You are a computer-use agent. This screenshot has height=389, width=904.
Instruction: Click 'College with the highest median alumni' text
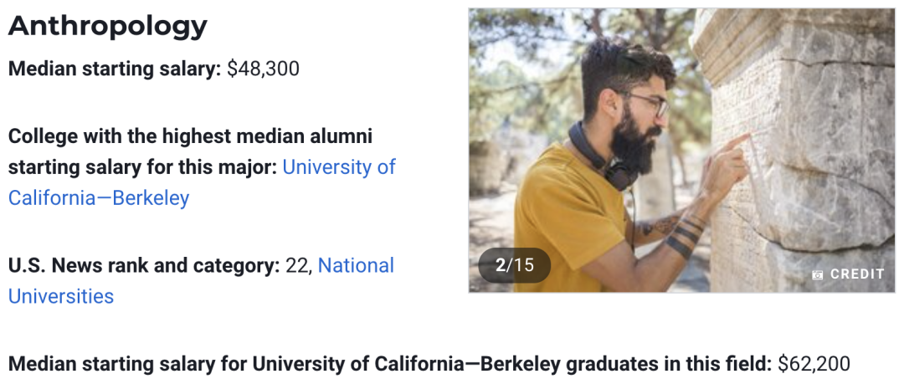pos(190,136)
